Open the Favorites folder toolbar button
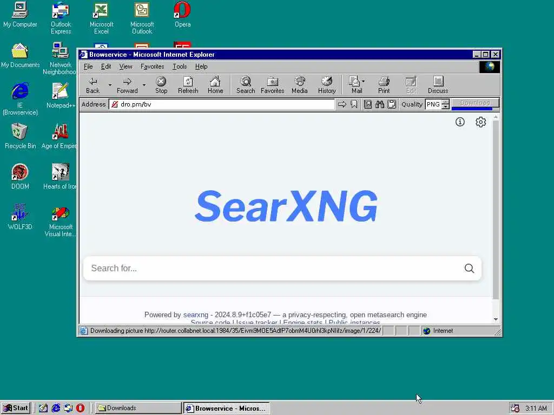This screenshot has height=415, width=554. point(273,85)
